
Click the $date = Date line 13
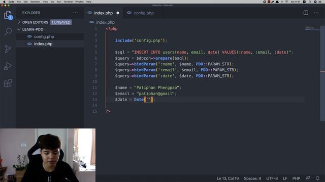[135, 100]
